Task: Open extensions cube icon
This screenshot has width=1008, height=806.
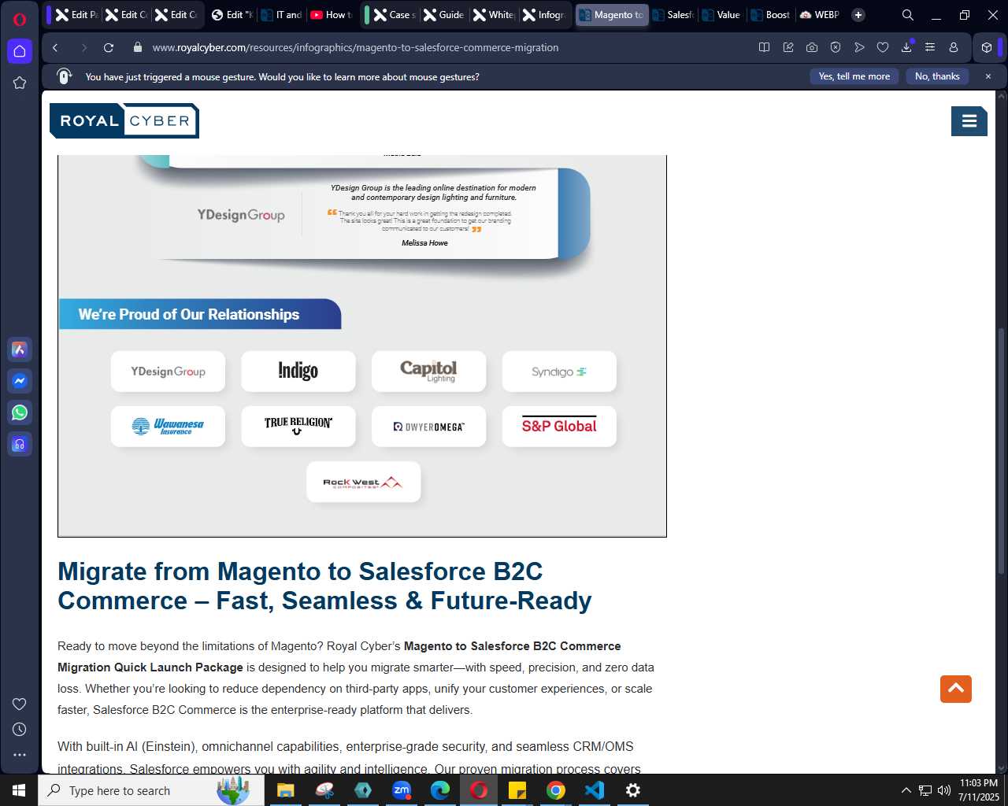Action: pyautogui.click(x=987, y=47)
